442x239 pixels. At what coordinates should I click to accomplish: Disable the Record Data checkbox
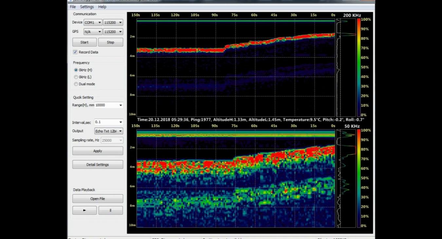click(x=75, y=52)
